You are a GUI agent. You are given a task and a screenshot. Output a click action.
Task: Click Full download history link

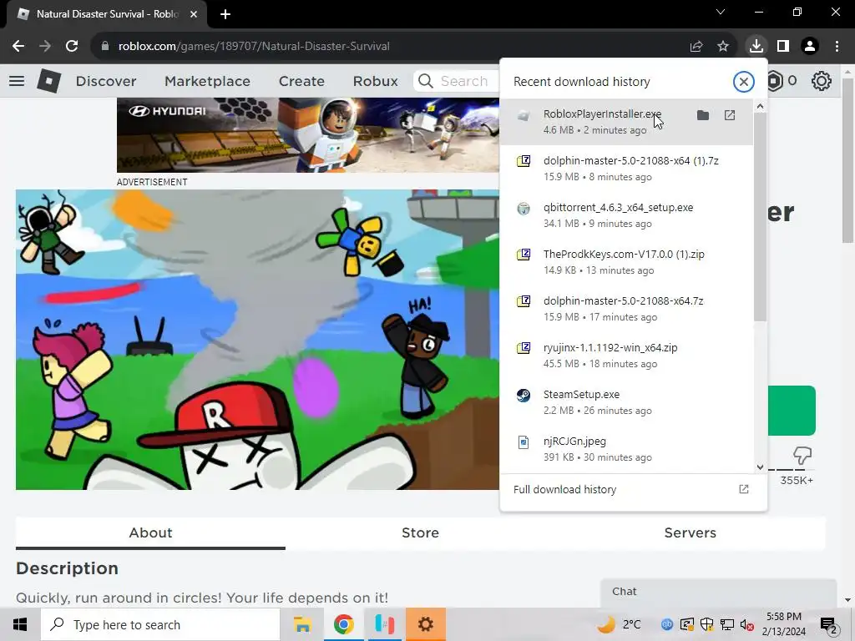565,489
